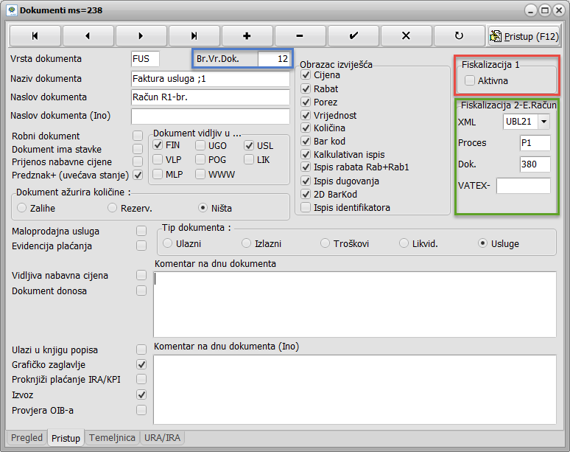Toggle the Robni dokument checkbox
The height and width of the screenshot is (452, 570).
point(138,136)
